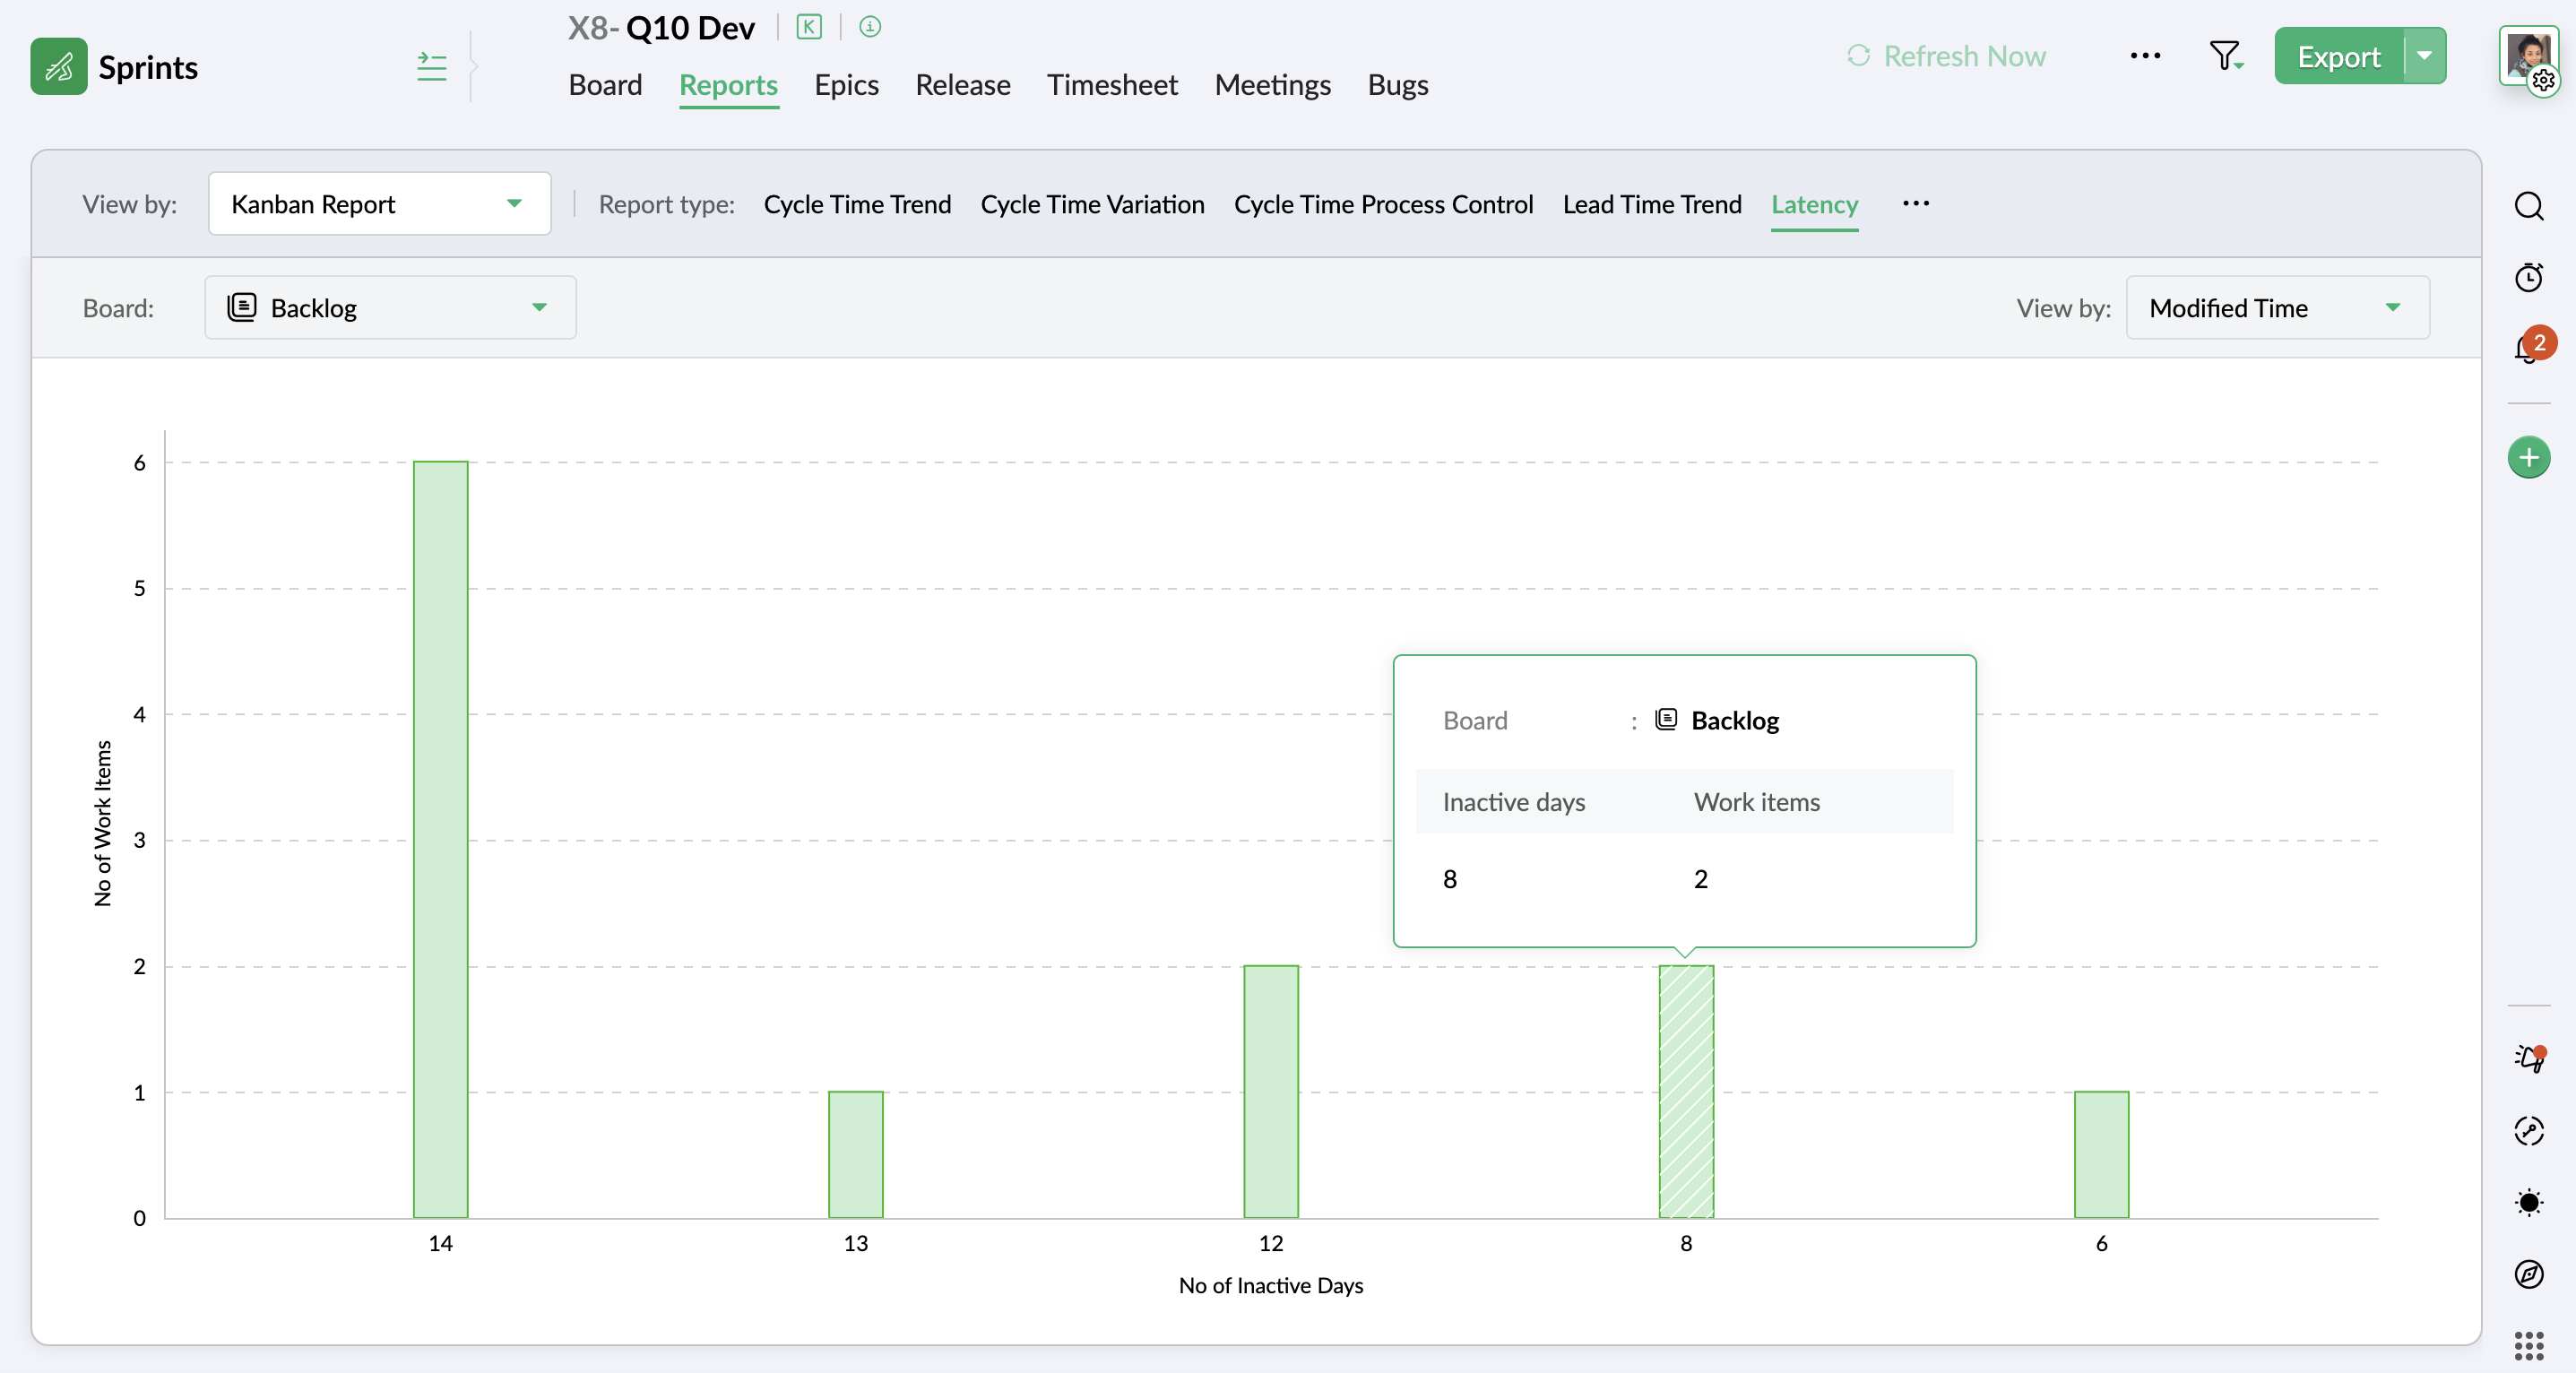2576x1373 pixels.
Task: Click the bar for 14 inactive days
Action: tap(440, 840)
